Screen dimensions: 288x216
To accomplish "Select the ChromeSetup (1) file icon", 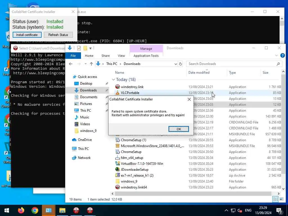I will pos(118,140).
